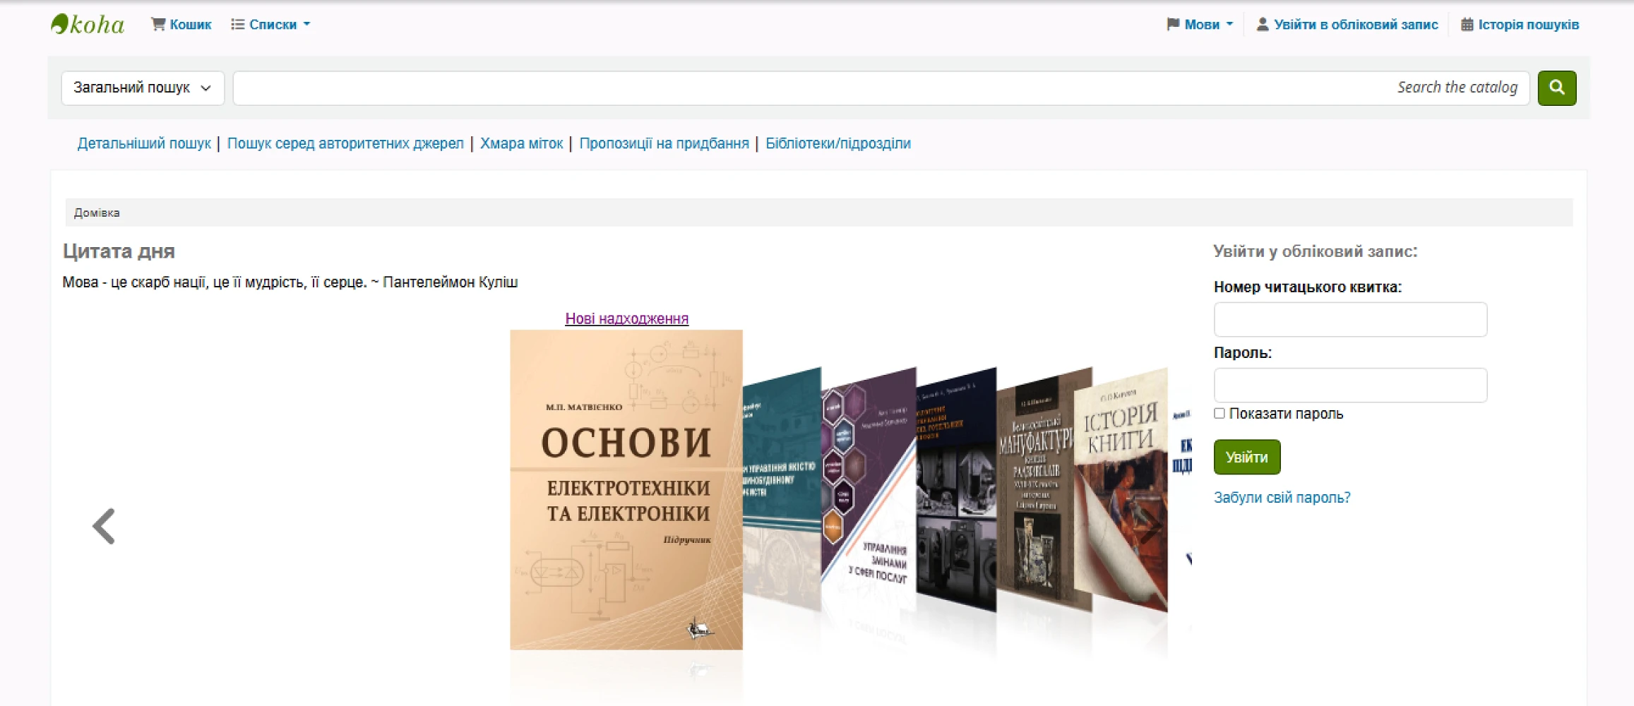Click into the Пароль field
The height and width of the screenshot is (706, 1634).
1350,385
